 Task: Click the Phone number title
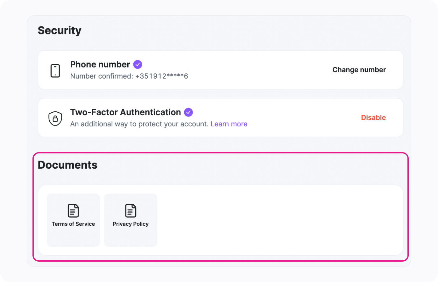[x=100, y=65]
